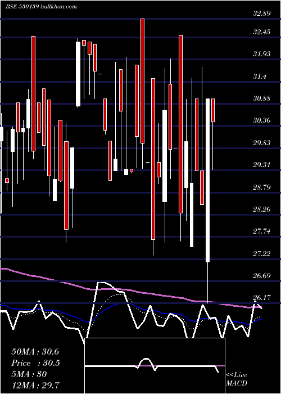
Task: Click the 27.74 price axis label
Action: (x=262, y=231)
